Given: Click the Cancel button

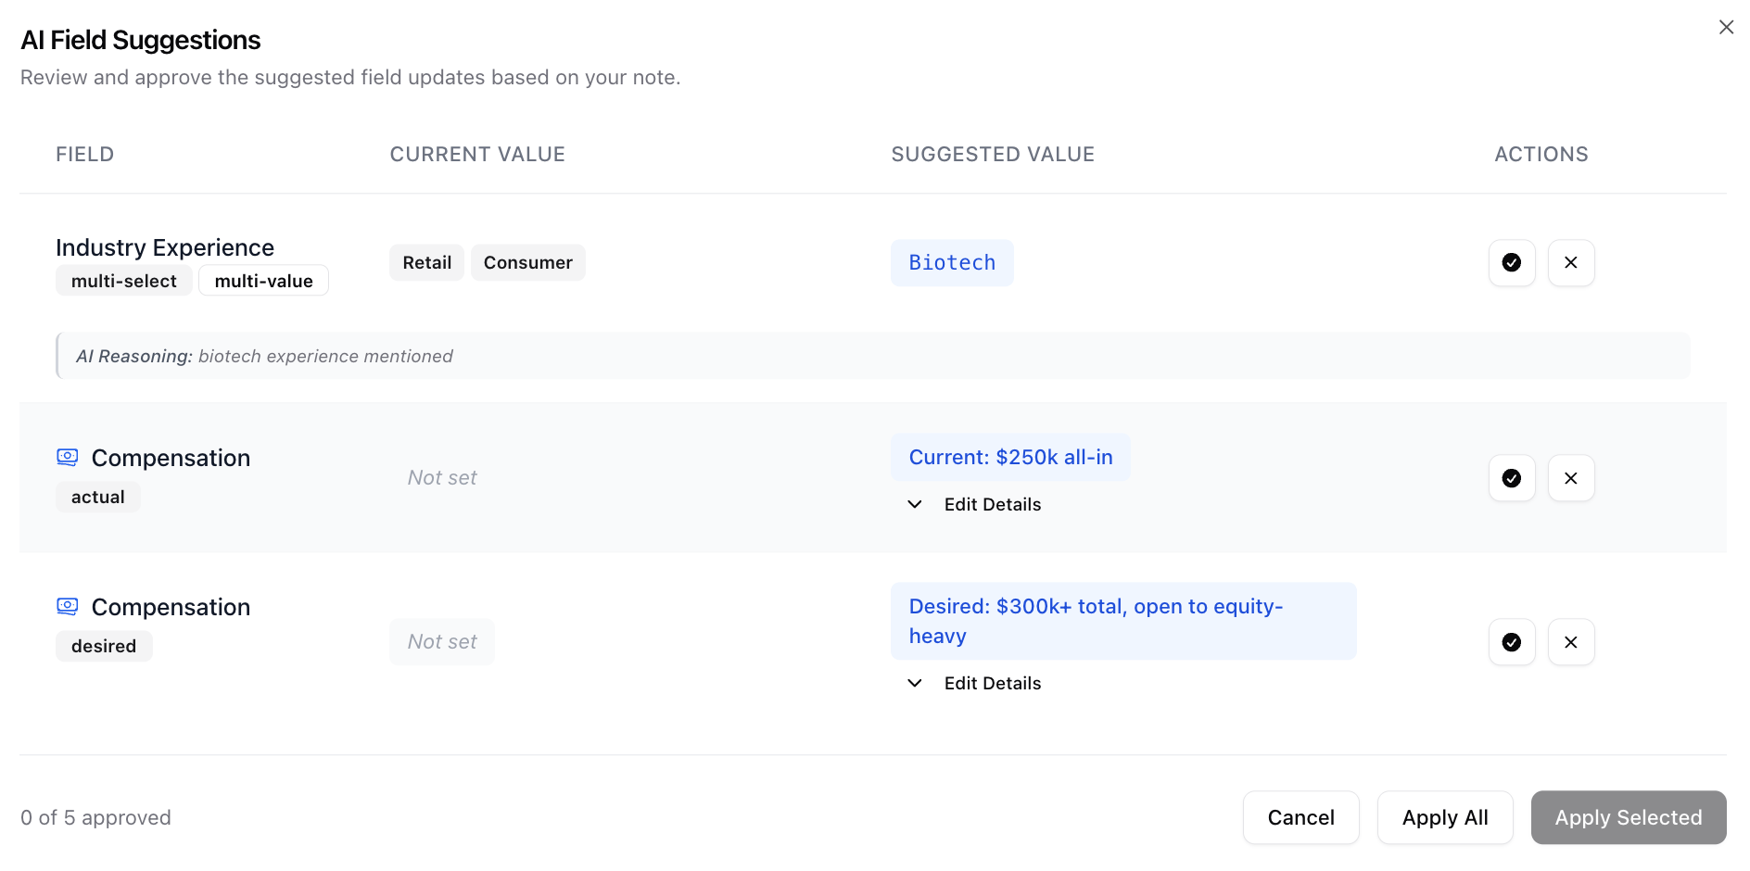Looking at the screenshot, I should (1301, 817).
